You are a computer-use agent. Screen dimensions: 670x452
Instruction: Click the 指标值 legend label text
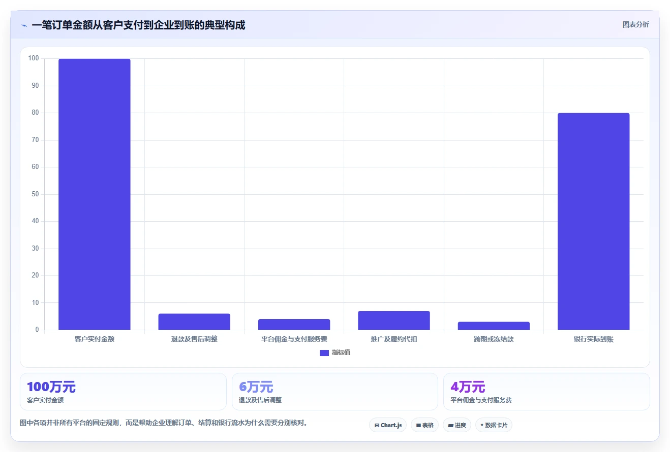341,353
